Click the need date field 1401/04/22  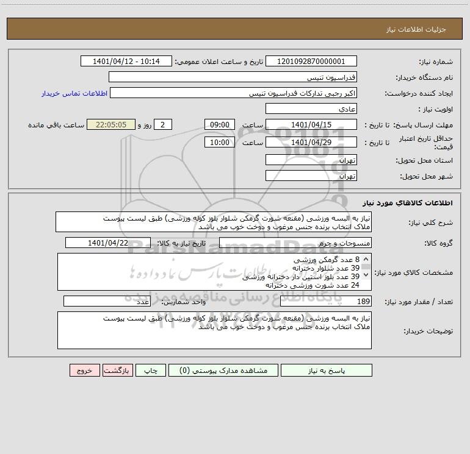108,243
